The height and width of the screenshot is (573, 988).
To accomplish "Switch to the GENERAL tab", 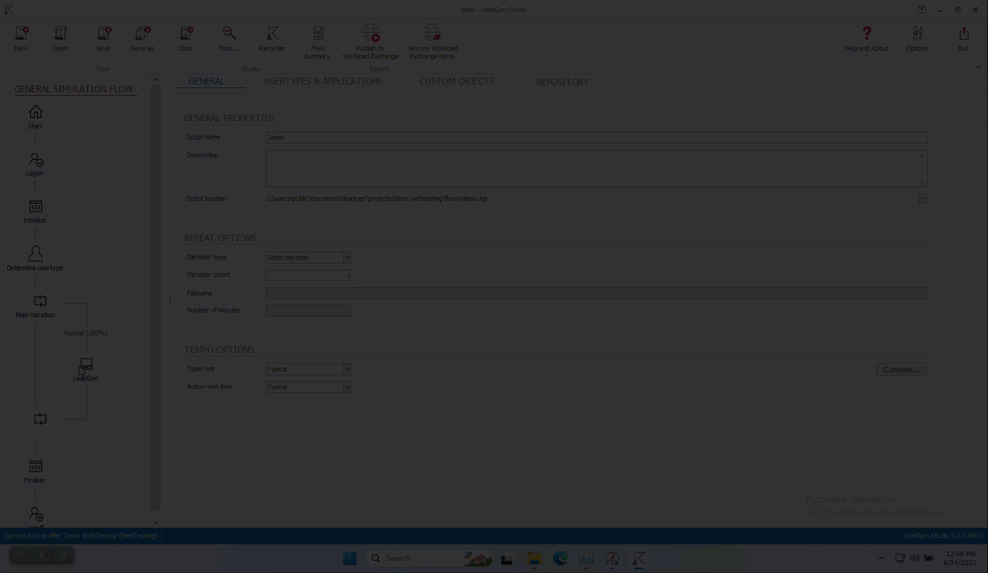I will click(207, 81).
